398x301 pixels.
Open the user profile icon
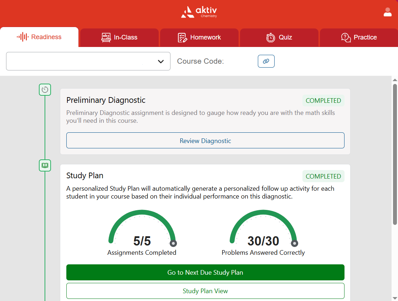[x=388, y=12]
